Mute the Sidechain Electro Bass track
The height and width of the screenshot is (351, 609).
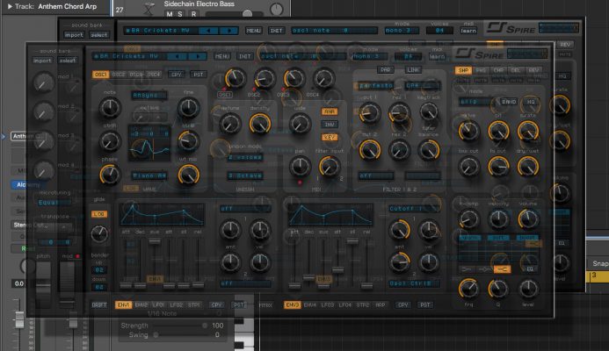(170, 16)
